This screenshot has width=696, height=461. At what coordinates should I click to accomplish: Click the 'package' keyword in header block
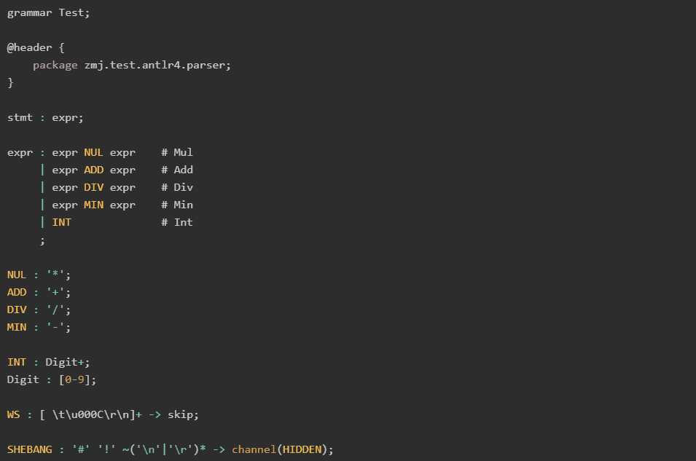(x=55, y=66)
